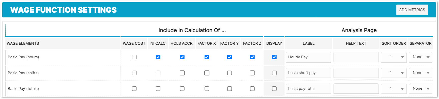Click Help Text field for Basic Pay (hours)
The image size is (439, 99).
[x=356, y=57]
